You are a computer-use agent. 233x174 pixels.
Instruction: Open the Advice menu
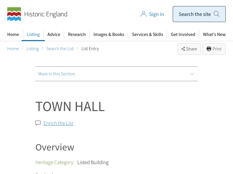(x=54, y=35)
